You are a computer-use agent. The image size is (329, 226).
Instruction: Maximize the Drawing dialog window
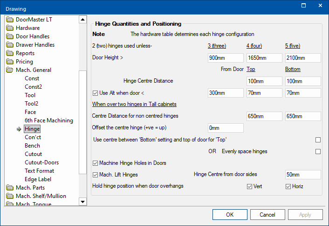point(304,6)
